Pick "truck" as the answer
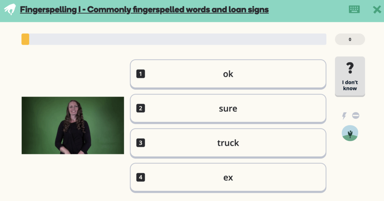The width and height of the screenshot is (384, 201). pos(228,143)
